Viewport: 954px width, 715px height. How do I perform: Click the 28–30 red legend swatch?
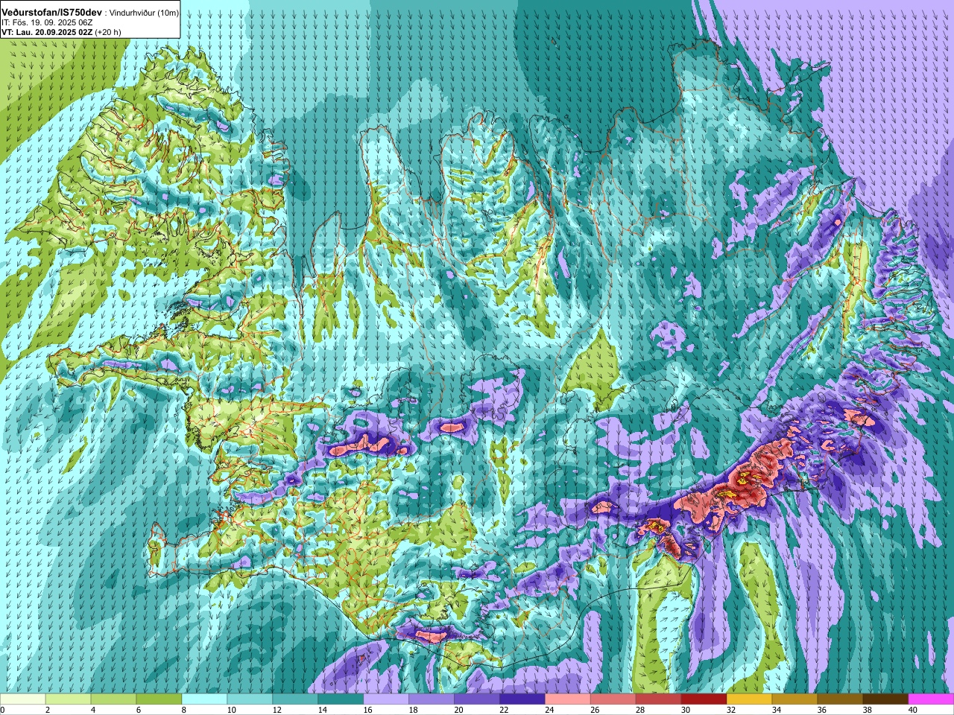tap(659, 699)
